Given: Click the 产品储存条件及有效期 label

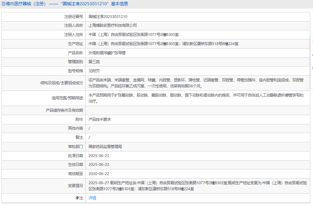Looking at the screenshot, I should coord(64,110).
